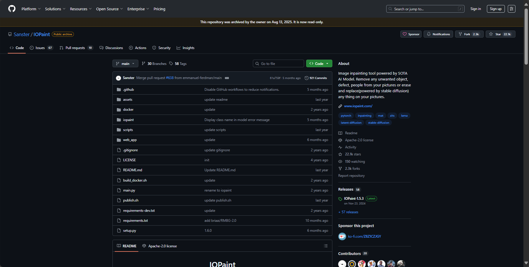The width and height of the screenshot is (529, 267).
Task: Visit the www.iopaint.com website link
Action: pyautogui.click(x=358, y=106)
